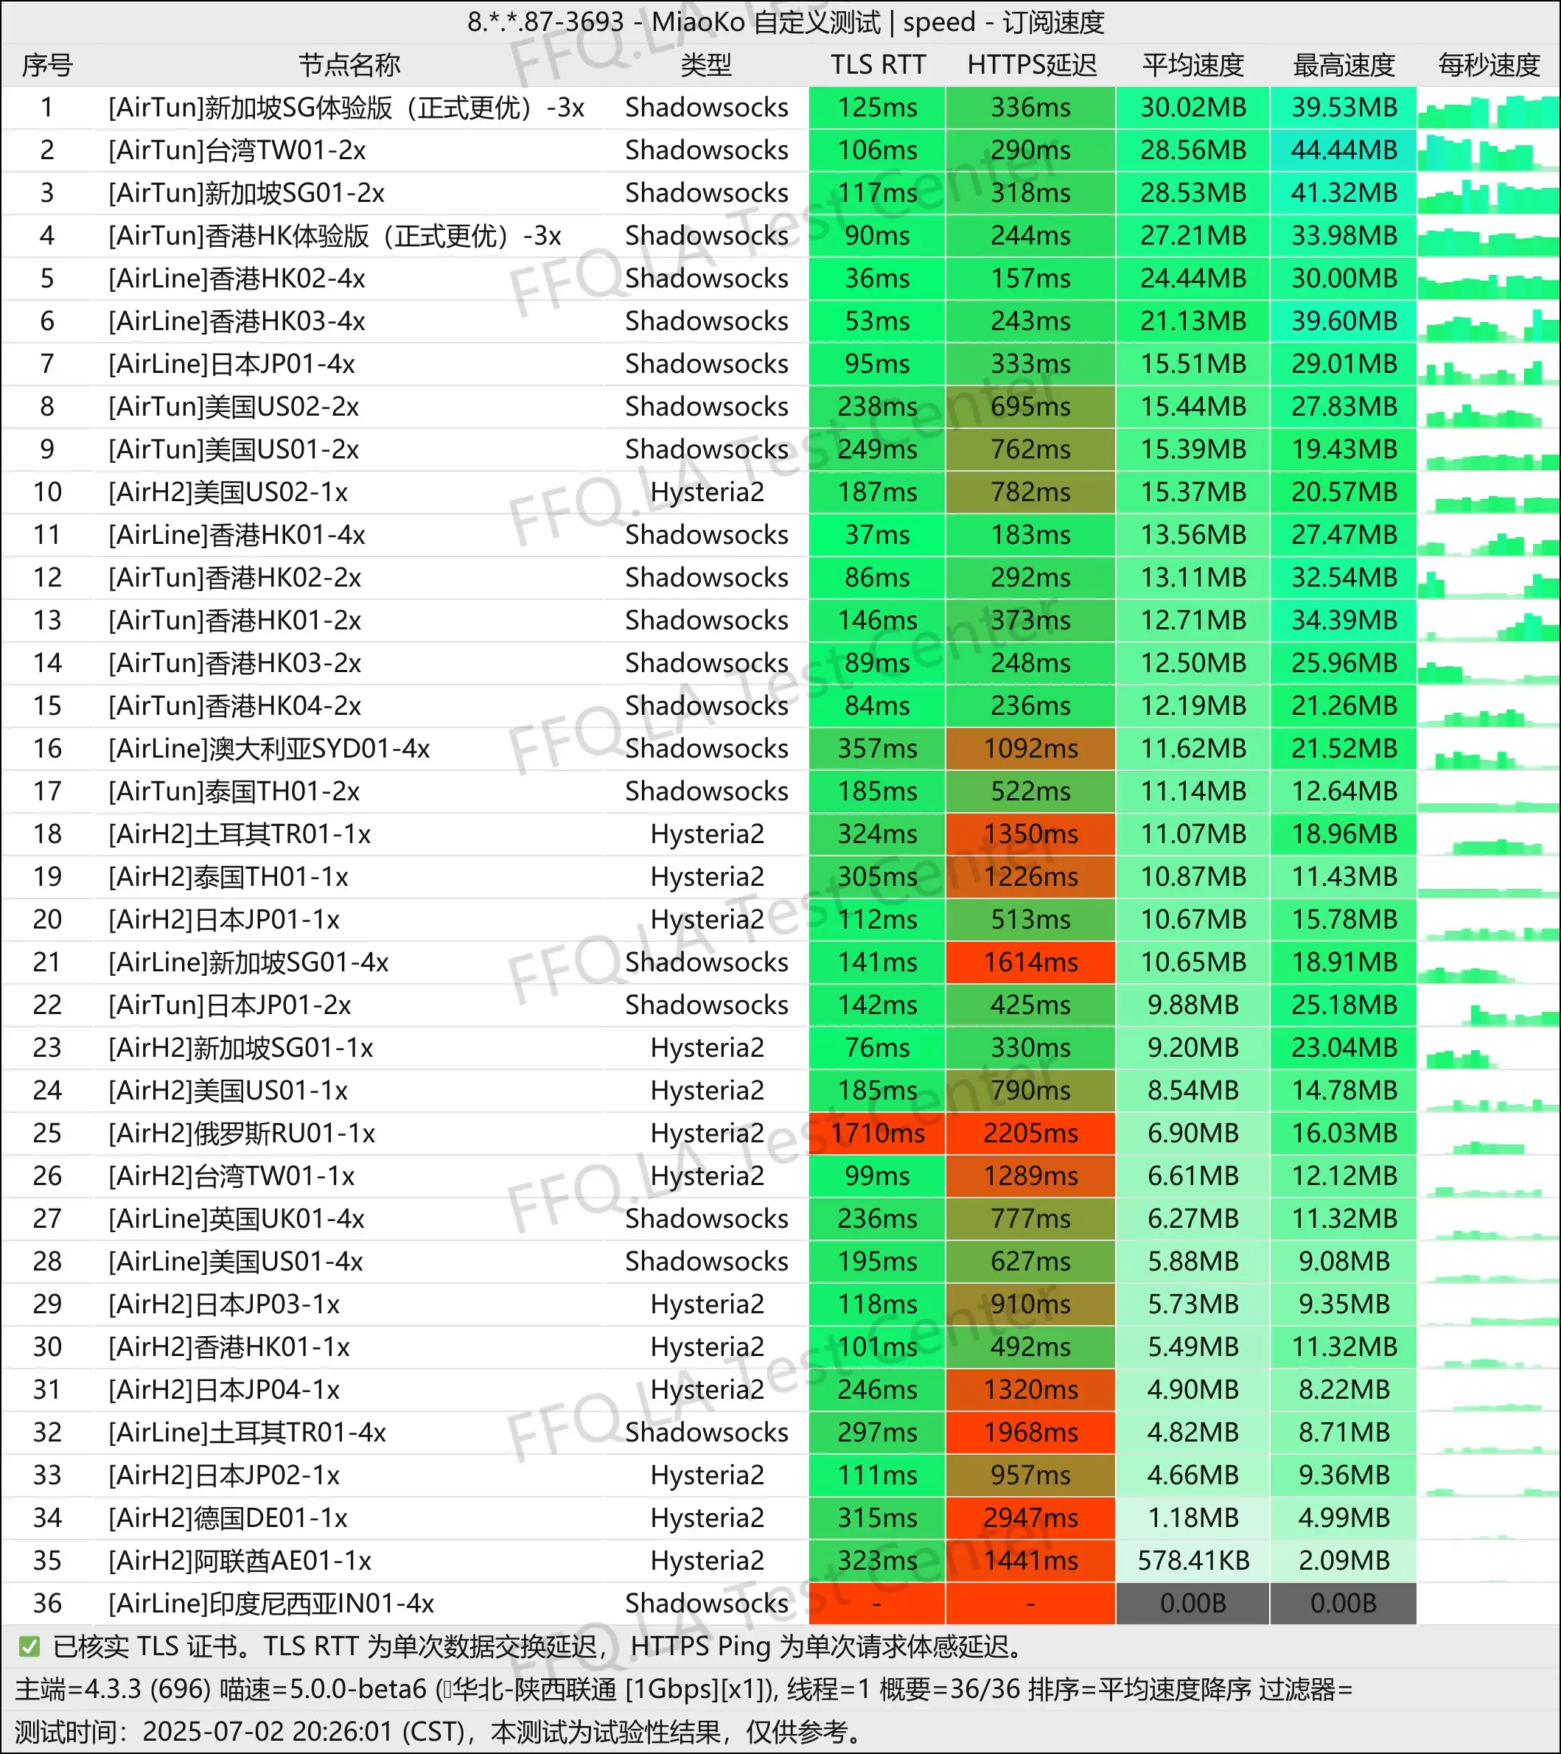The height and width of the screenshot is (1754, 1561).
Task: Click the 每秒速度 column header
Action: click(x=1489, y=64)
